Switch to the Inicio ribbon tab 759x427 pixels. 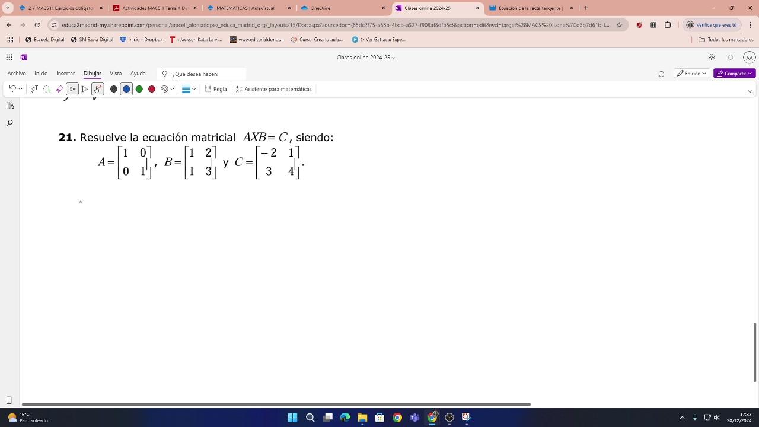pos(41,74)
